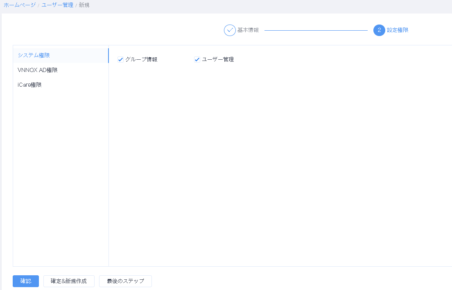Click the 確定&新規作成 button
This screenshot has height=290, width=452.
69,281
